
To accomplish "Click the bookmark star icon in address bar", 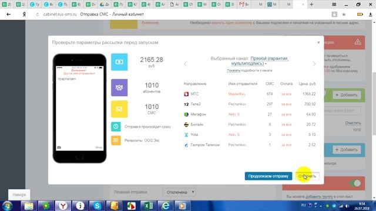I will (344, 14).
